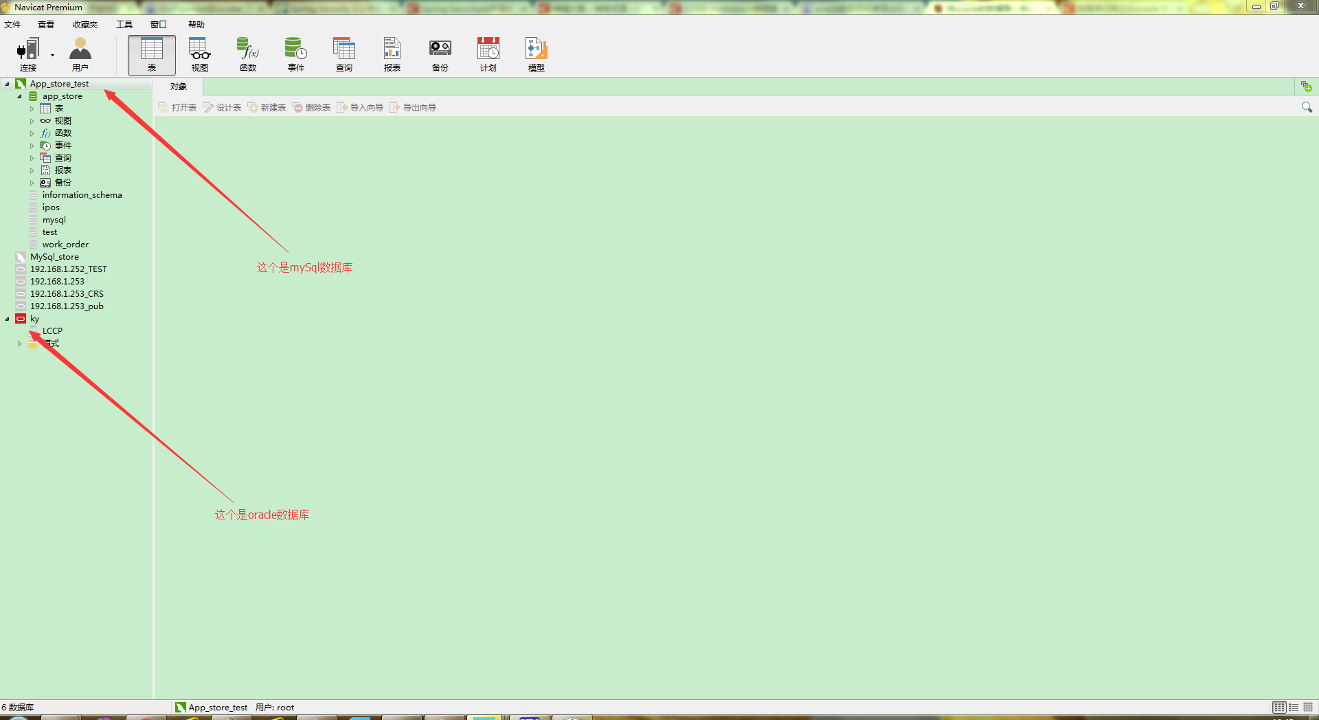Select the work_order database
Image resolution: width=1319 pixels, height=720 pixels.
65,245
